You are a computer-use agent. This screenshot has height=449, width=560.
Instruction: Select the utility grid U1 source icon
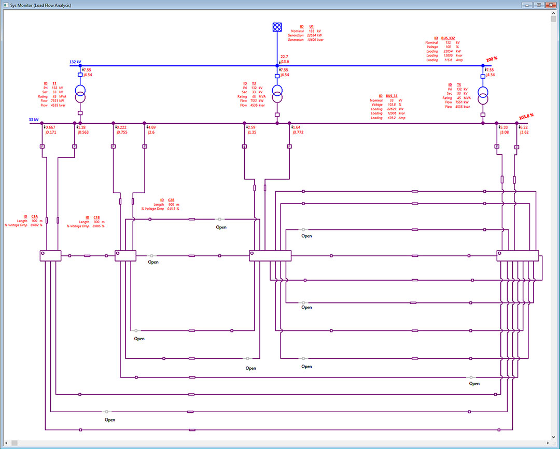(x=277, y=27)
